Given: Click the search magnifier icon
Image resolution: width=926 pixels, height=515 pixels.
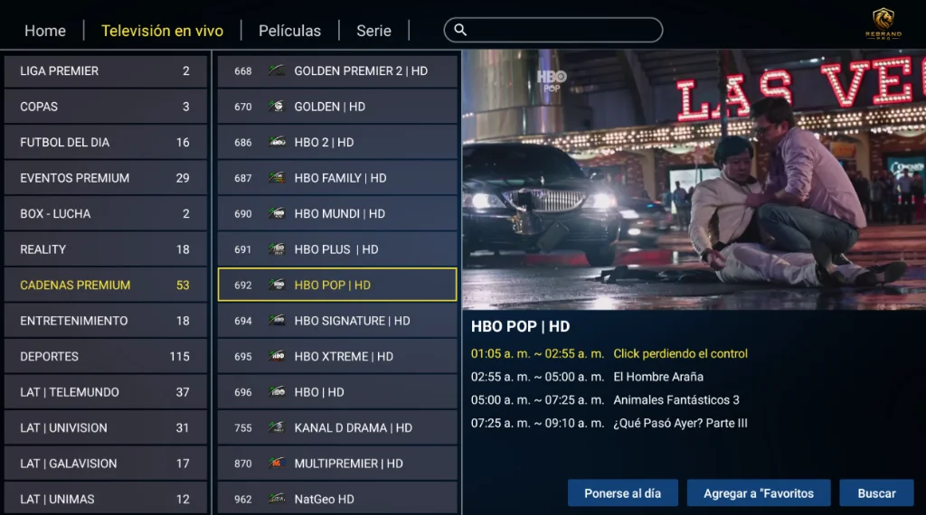Looking at the screenshot, I should [x=460, y=30].
